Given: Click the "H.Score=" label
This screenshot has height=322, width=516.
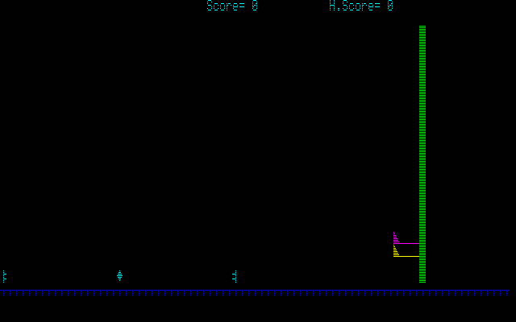Looking at the screenshot, I should coord(355,6).
